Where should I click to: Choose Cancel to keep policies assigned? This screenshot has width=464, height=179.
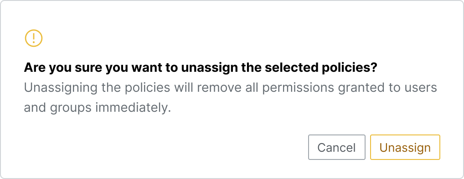(x=337, y=147)
